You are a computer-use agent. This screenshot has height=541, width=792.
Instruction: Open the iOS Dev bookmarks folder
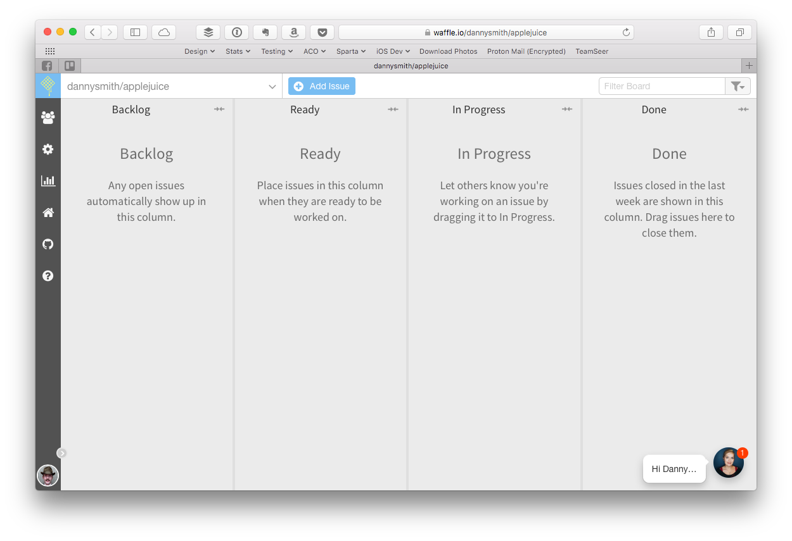click(393, 51)
